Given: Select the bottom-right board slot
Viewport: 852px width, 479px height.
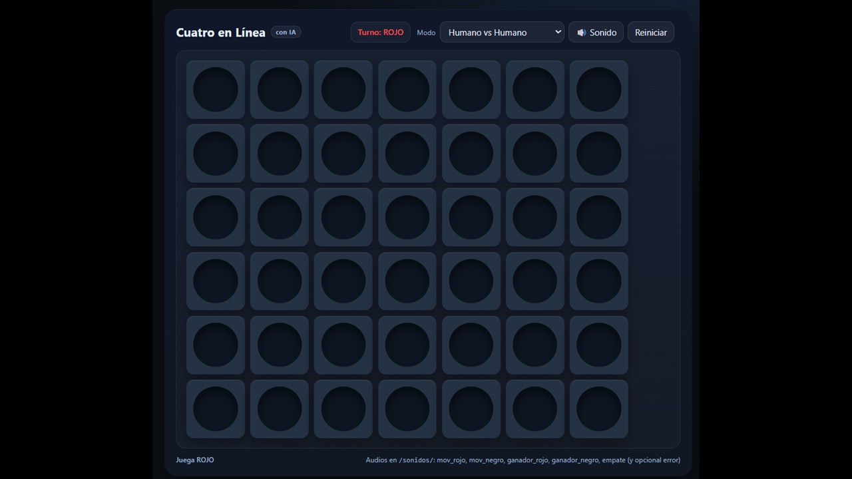Looking at the screenshot, I should pyautogui.click(x=598, y=408).
